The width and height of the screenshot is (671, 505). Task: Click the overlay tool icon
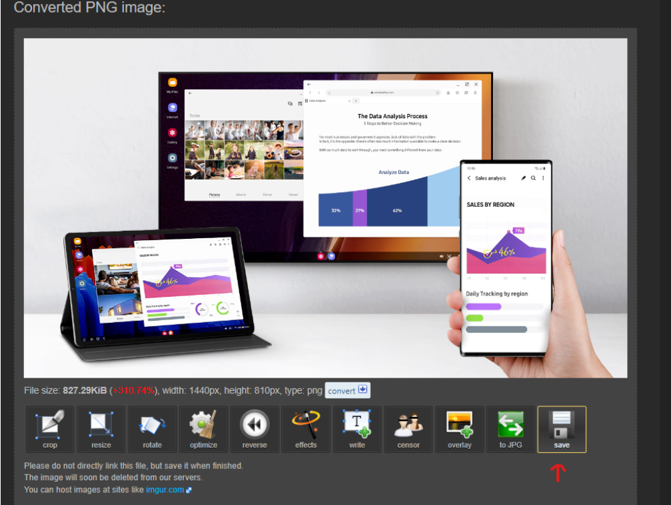[x=459, y=429]
